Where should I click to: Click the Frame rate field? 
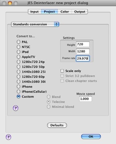pyautogui.click(x=83, y=58)
